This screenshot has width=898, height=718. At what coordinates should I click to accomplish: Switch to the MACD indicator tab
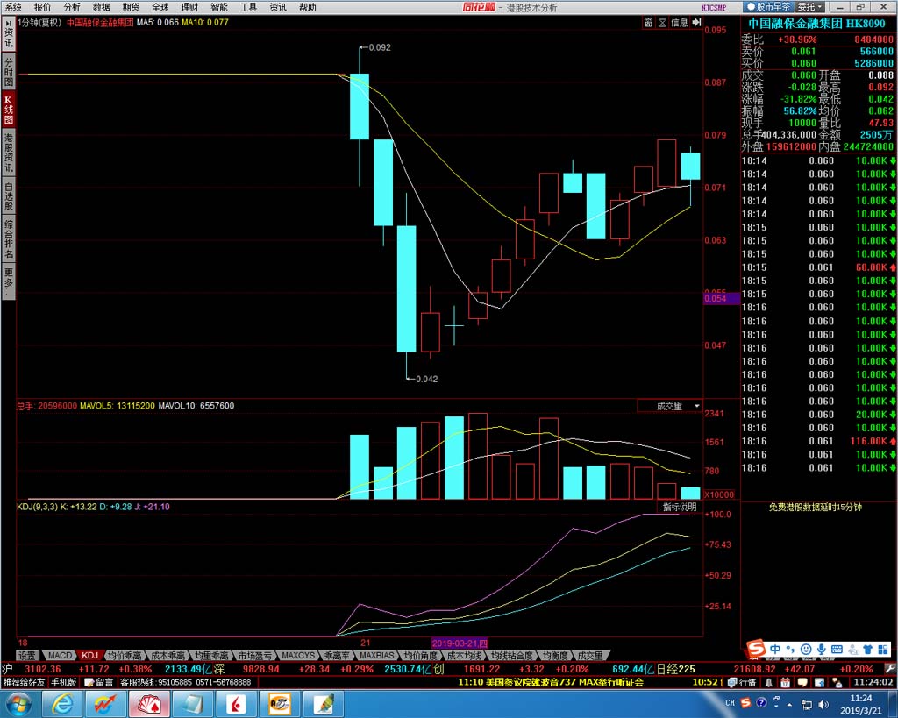click(60, 656)
